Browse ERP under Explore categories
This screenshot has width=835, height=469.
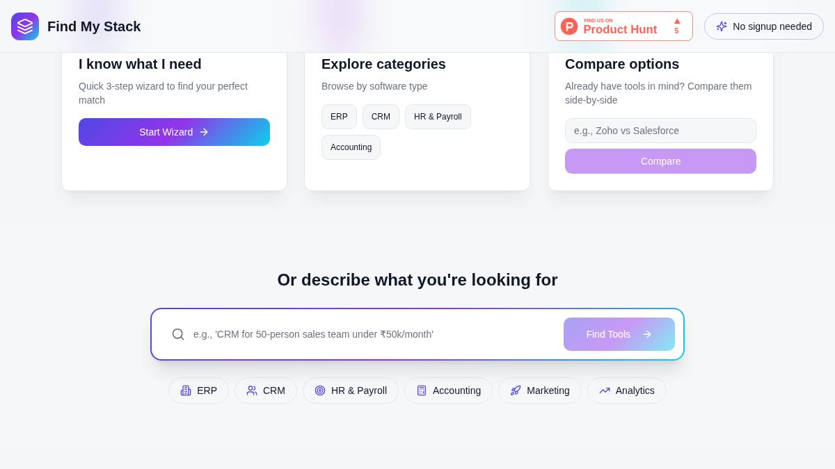pyautogui.click(x=339, y=117)
